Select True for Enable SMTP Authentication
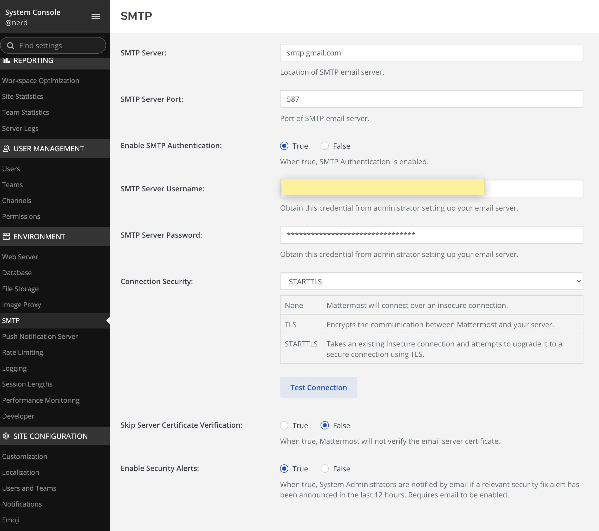The width and height of the screenshot is (599, 531). pyautogui.click(x=284, y=146)
